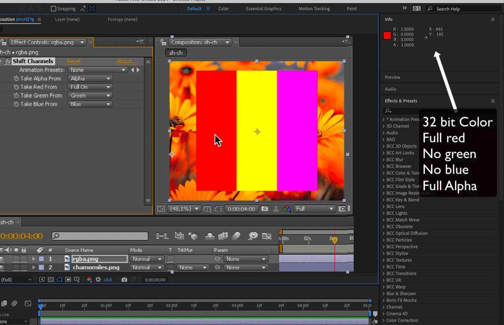Viewport: 504px width, 325px height.
Task: Click the parent pick whip for rgba.png
Action: coord(217,259)
